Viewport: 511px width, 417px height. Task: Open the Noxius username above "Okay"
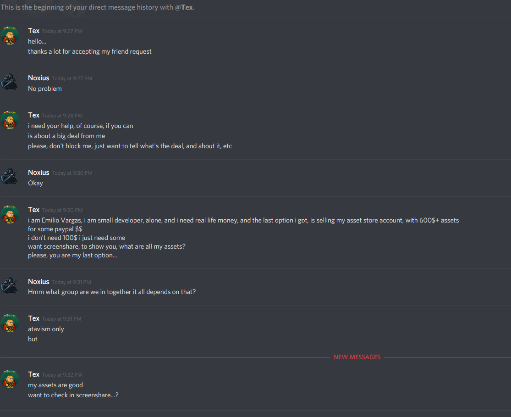tap(38, 172)
